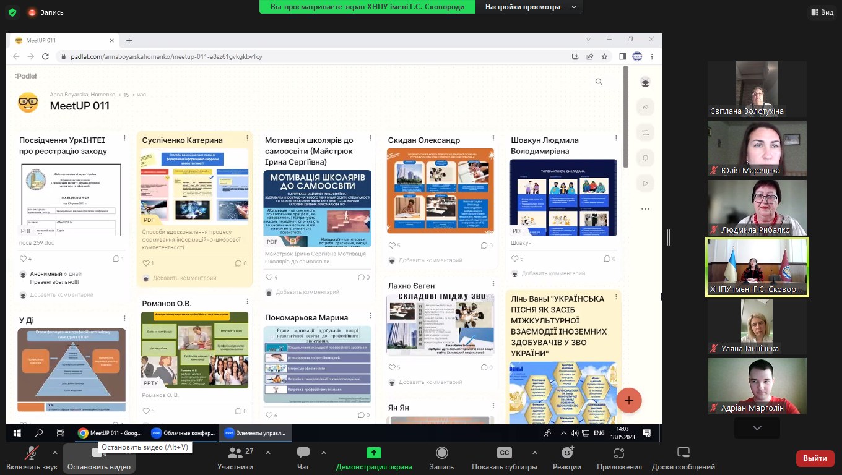Image resolution: width=842 pixels, height=475 pixels.
Task: Open the Zoom Reactions menu
Action: (566, 458)
